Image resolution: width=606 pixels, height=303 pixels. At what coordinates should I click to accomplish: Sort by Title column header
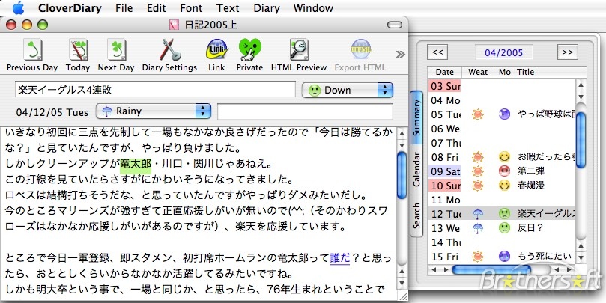(x=551, y=72)
